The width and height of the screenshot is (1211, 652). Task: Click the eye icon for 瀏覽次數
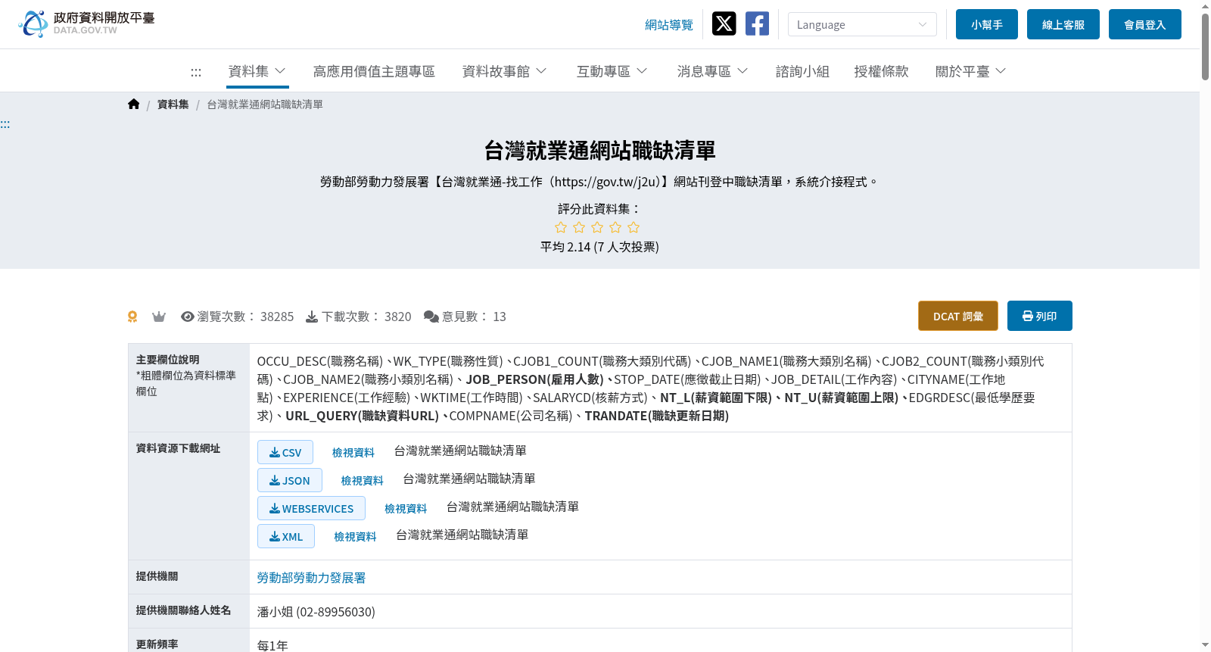point(188,317)
